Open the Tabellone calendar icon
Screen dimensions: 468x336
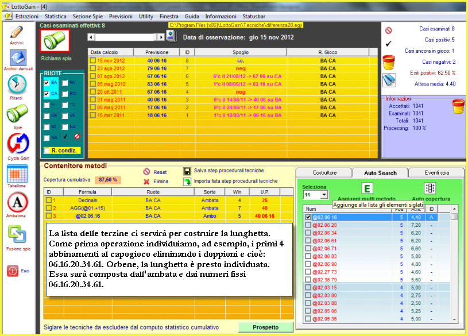17,173
